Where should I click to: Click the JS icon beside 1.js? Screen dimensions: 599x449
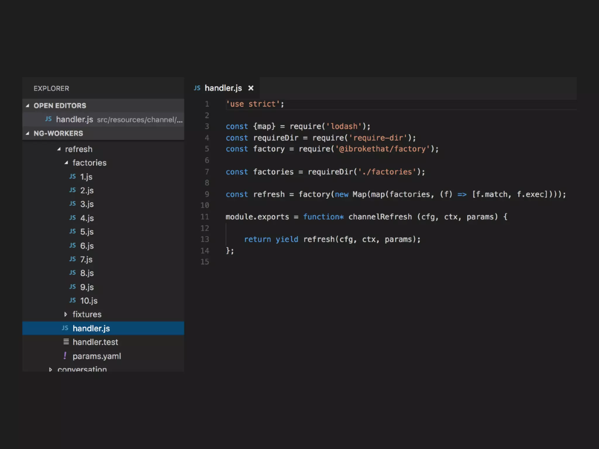(x=73, y=177)
